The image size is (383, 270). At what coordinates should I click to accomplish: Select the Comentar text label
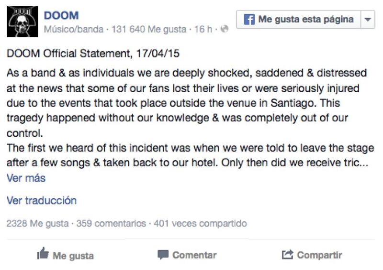coord(194,255)
